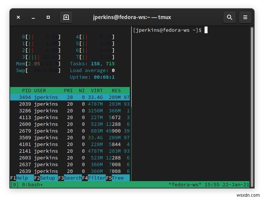
Task: Minimize the terminal window
Action: [33, 18]
